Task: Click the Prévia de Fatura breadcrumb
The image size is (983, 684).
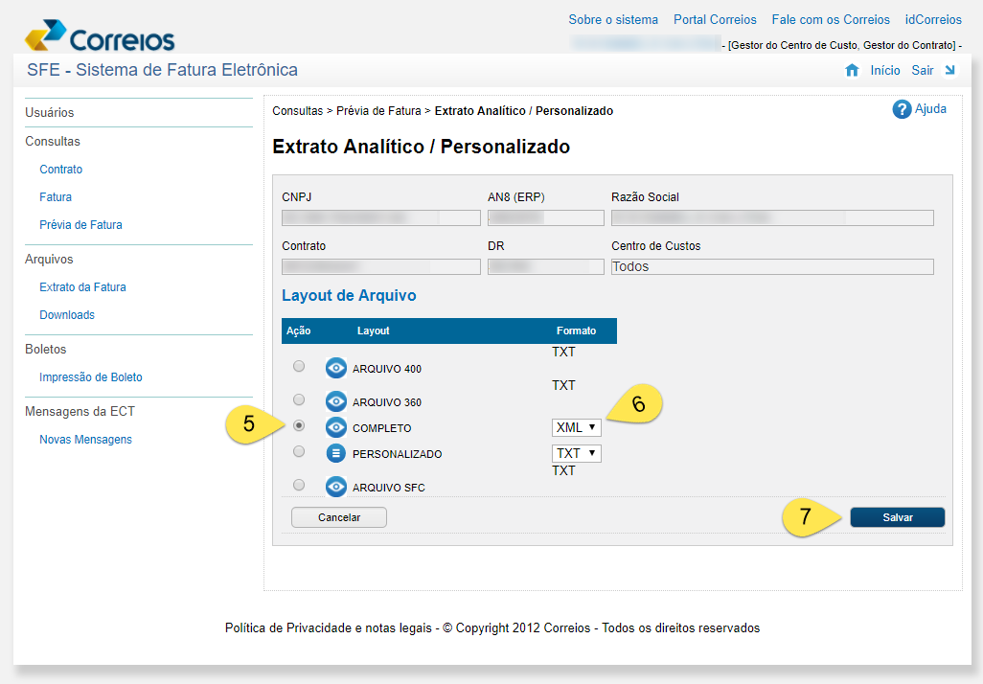Action: click(x=378, y=111)
